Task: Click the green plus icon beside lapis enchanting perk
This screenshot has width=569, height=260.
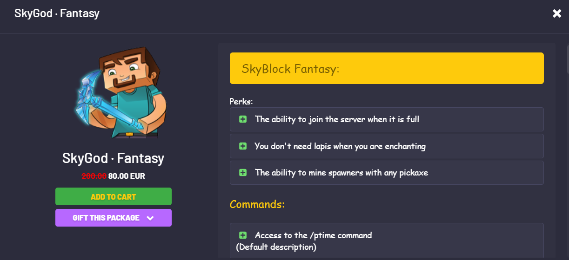Action: (243, 146)
